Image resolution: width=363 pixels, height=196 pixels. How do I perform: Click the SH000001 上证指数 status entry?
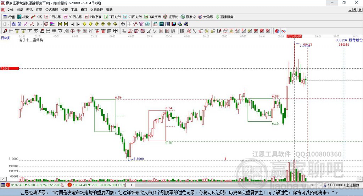click(341, 185)
